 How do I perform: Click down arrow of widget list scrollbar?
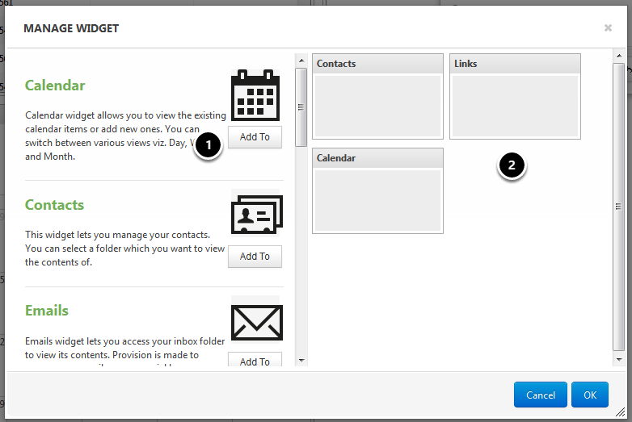tap(301, 361)
